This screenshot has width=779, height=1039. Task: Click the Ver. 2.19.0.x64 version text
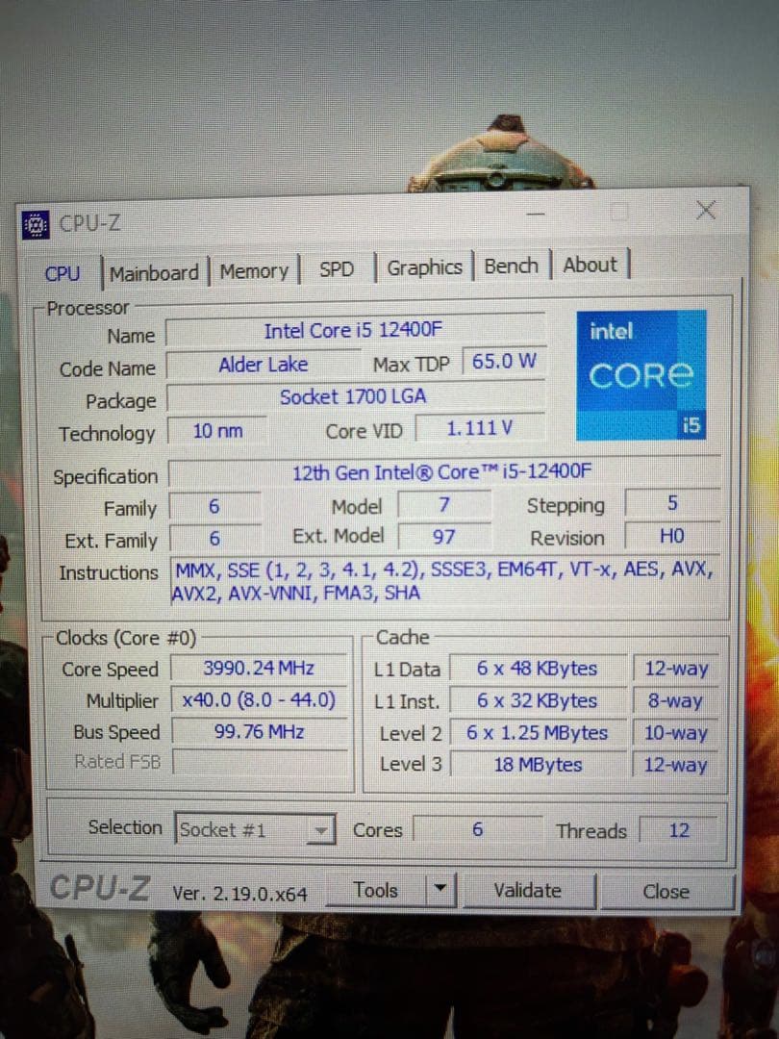239,893
